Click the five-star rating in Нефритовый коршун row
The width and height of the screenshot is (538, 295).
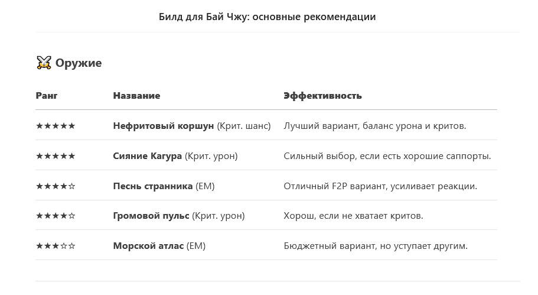[x=56, y=126]
